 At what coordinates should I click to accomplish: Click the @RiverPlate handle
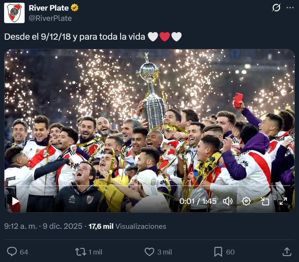click(x=50, y=18)
